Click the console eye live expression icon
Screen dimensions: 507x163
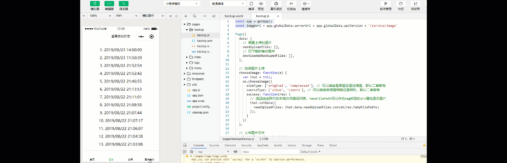tap(235, 152)
